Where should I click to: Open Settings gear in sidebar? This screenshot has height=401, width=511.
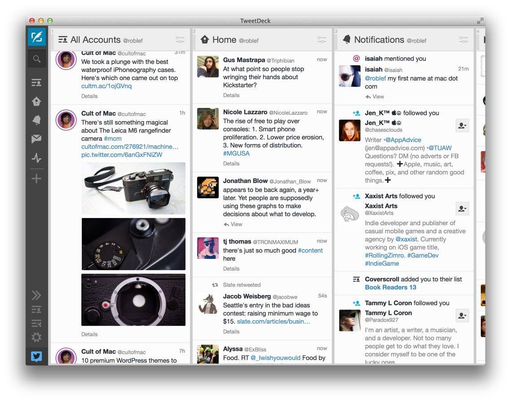(x=36, y=337)
